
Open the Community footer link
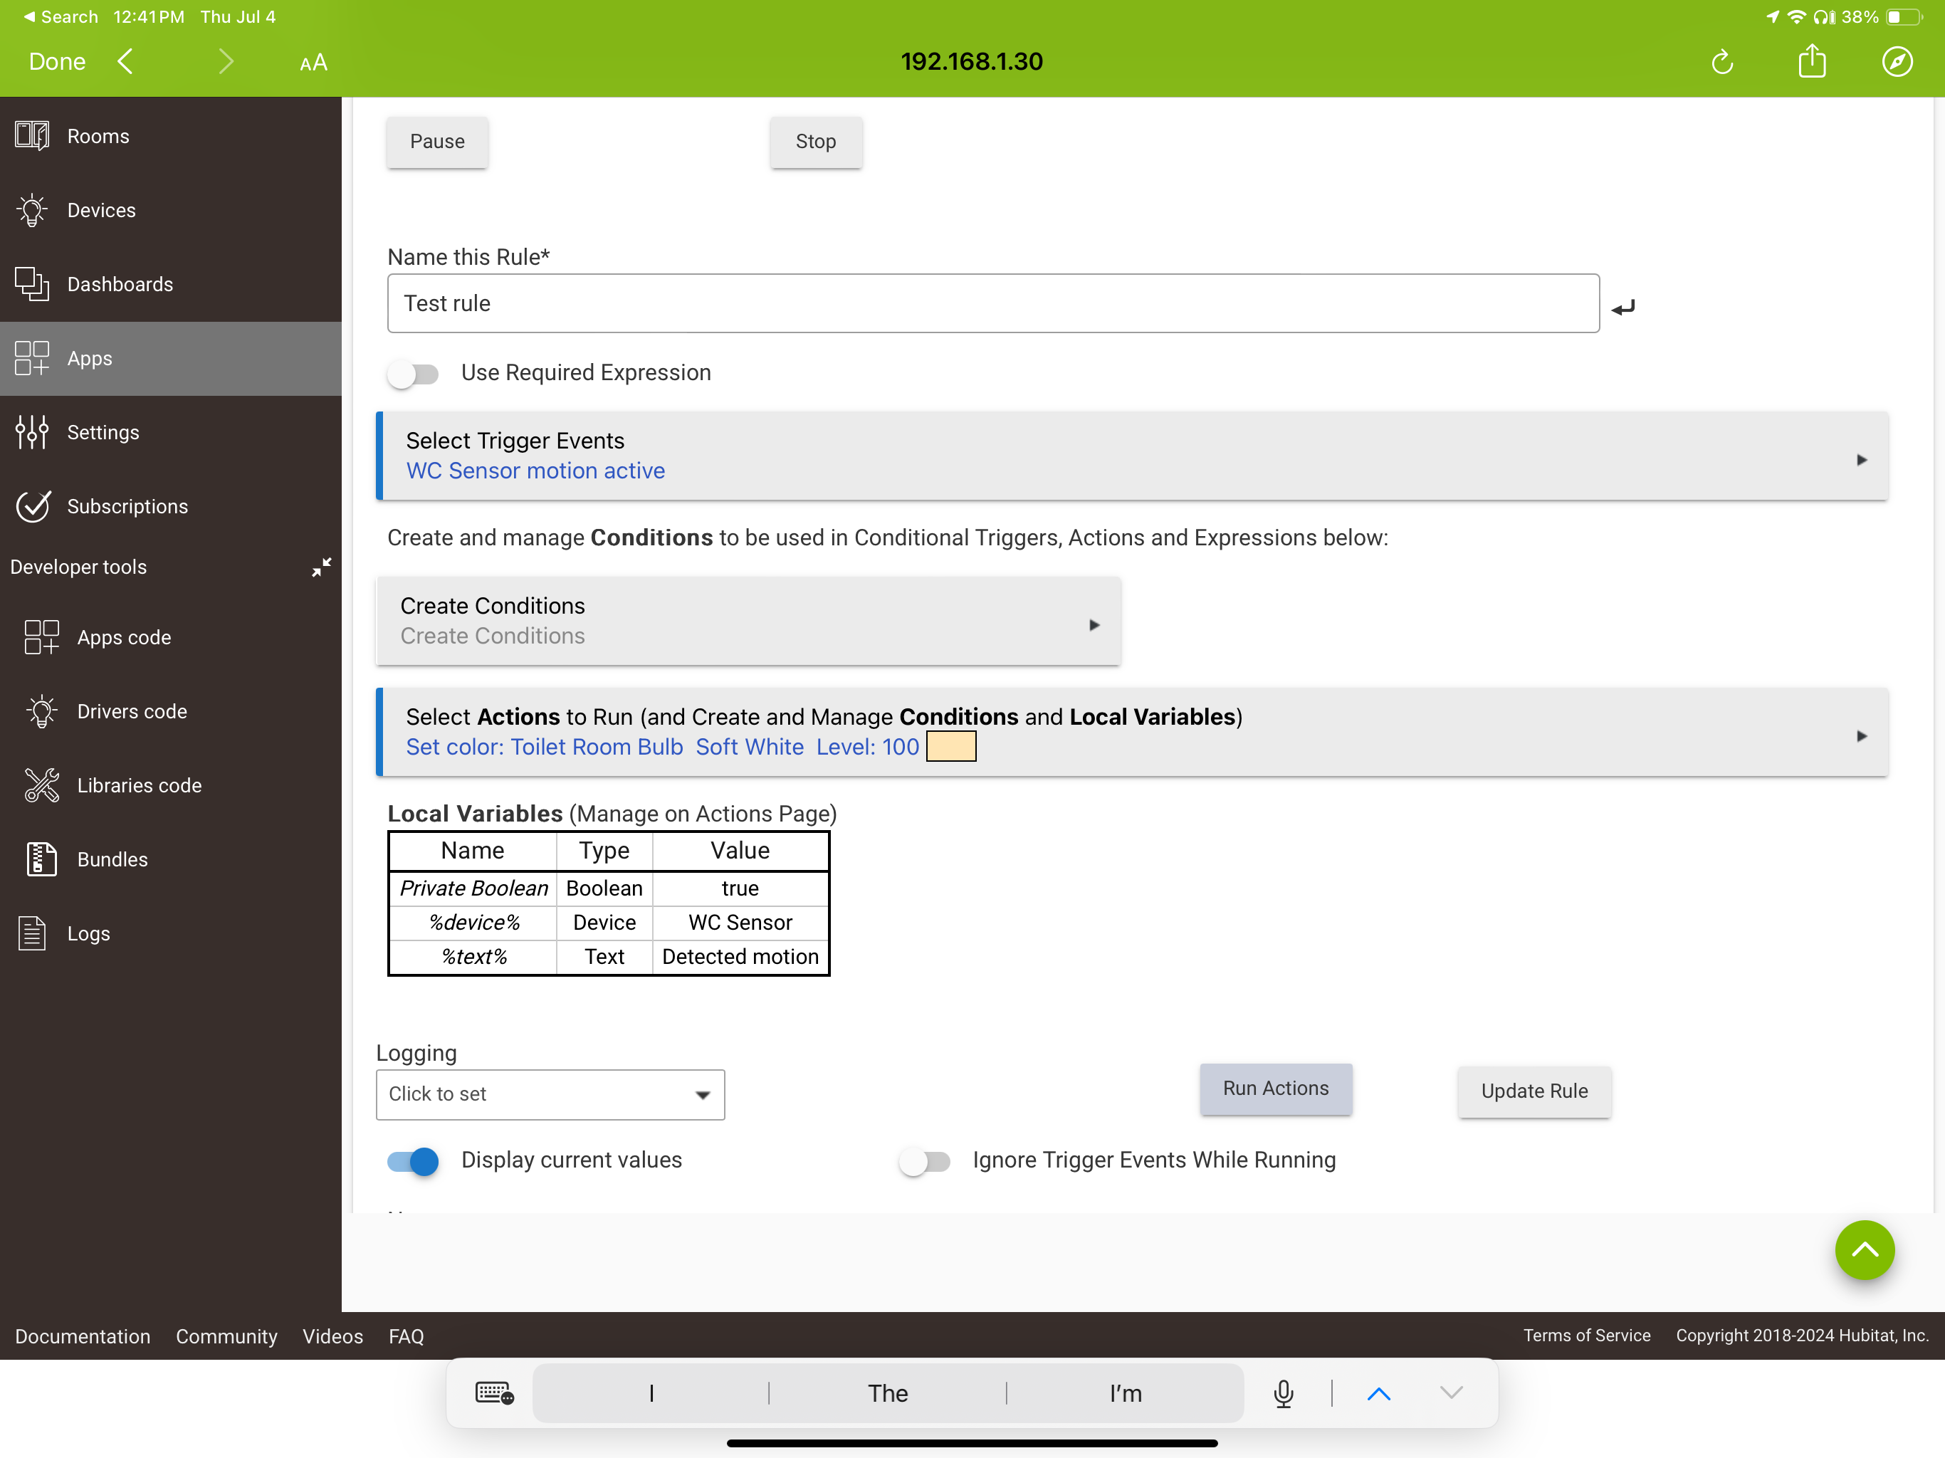click(x=226, y=1336)
